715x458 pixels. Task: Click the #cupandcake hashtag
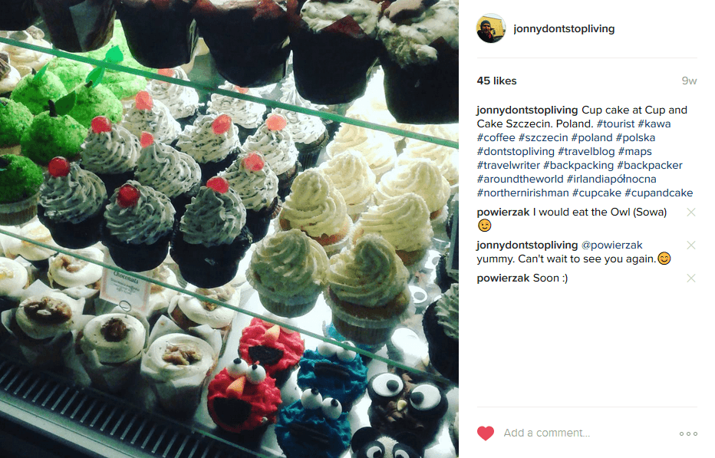(658, 193)
